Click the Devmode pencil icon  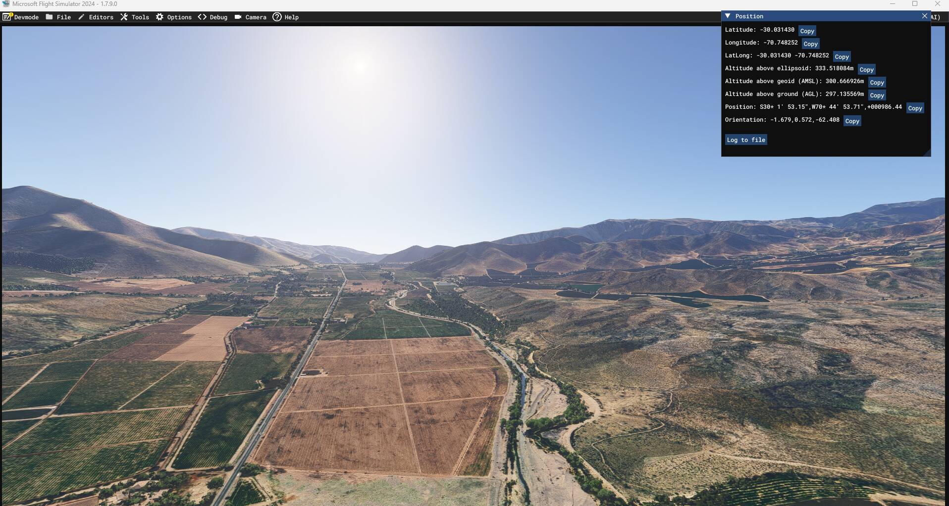coord(7,17)
